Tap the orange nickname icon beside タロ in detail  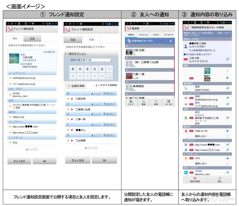[186, 158]
